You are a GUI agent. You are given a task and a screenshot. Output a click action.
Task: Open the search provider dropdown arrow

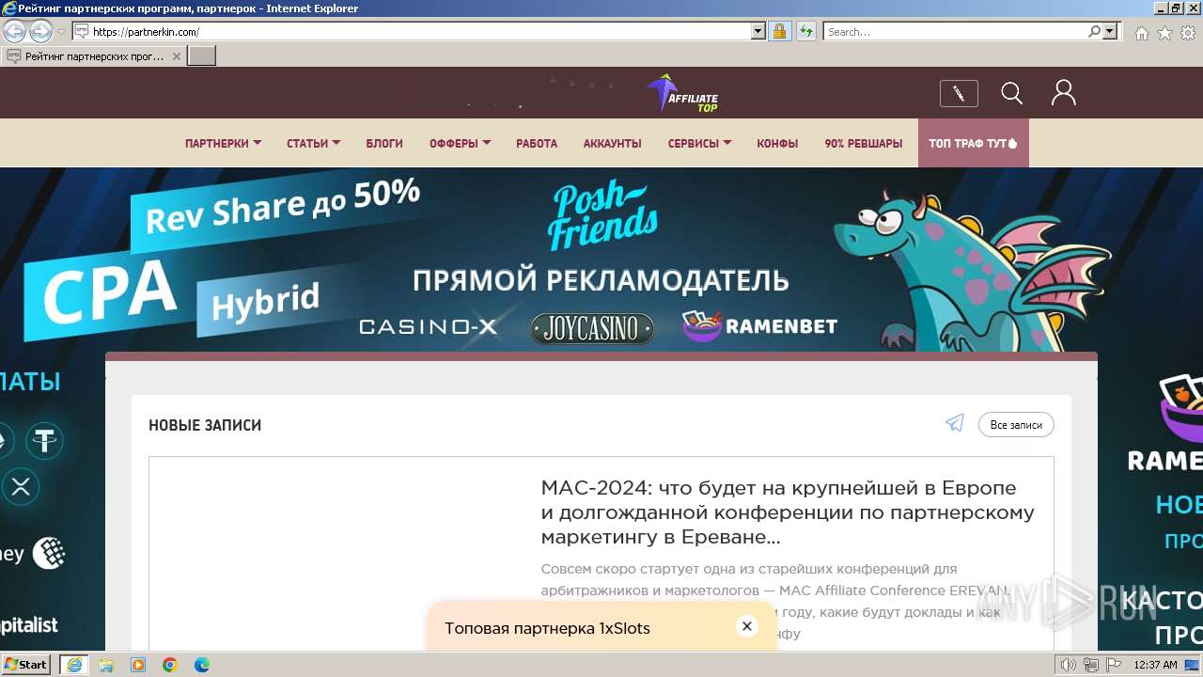[1110, 31]
